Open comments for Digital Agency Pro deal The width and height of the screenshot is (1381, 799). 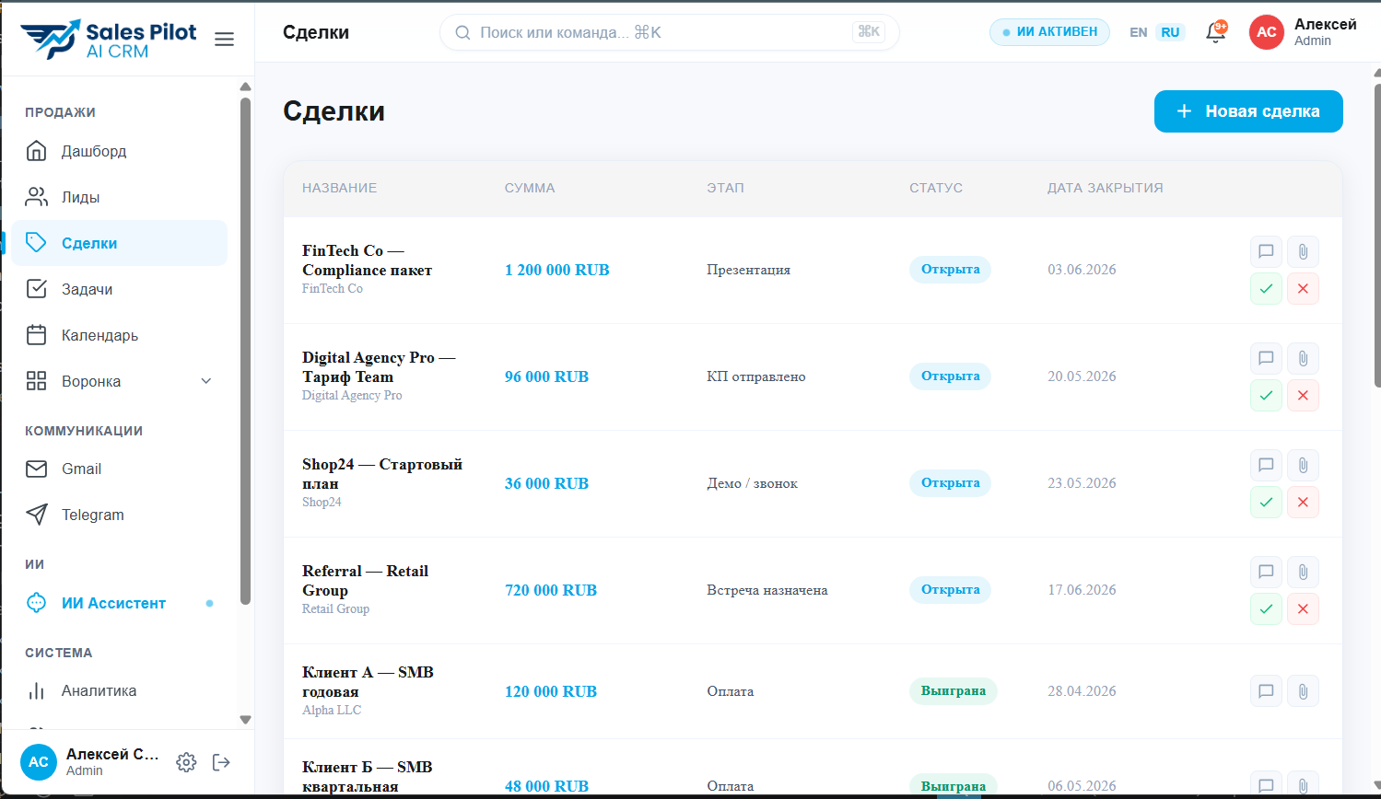coord(1266,358)
